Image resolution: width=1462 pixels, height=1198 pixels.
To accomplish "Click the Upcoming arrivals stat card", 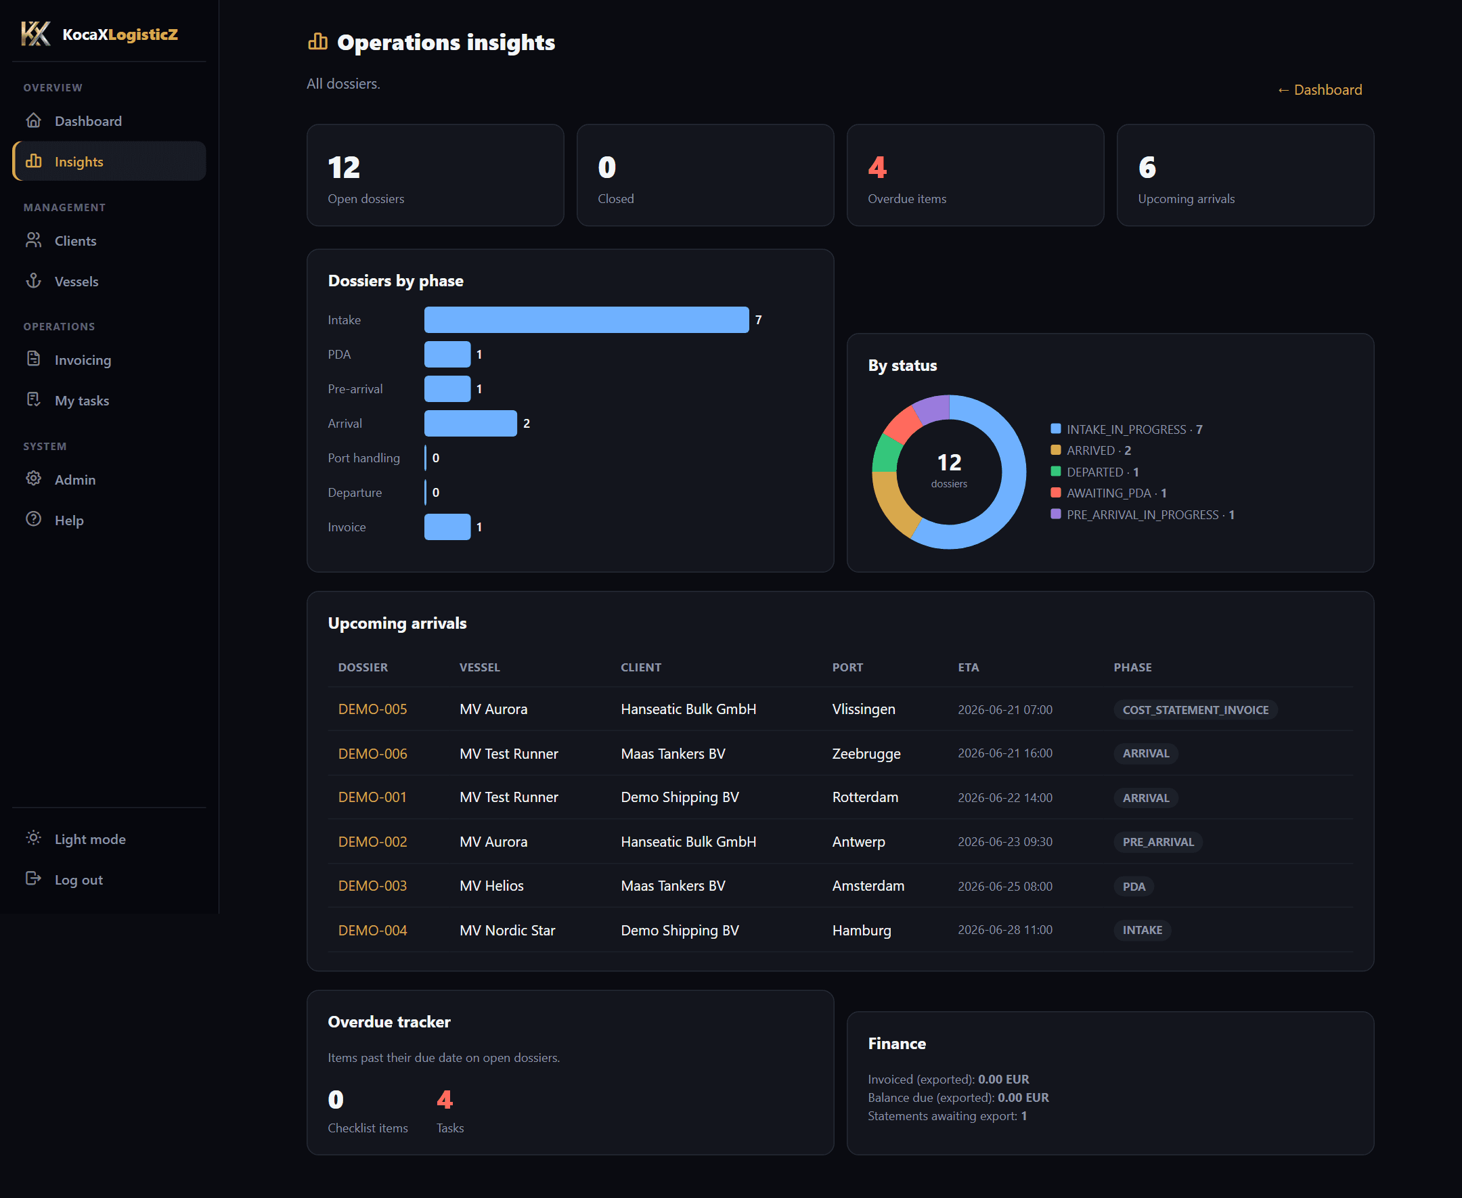I will coord(1245,175).
